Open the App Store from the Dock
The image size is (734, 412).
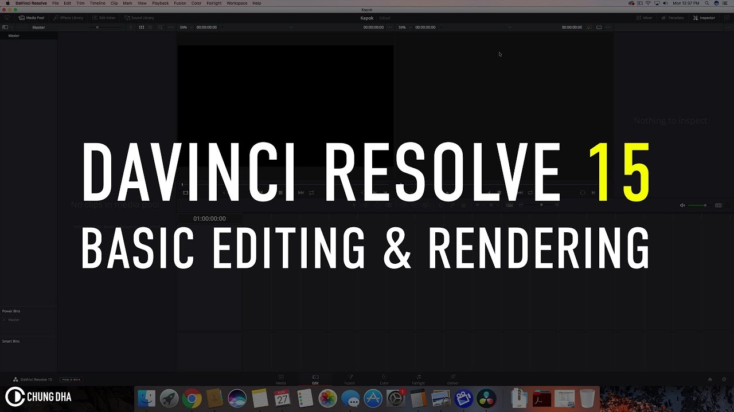373,398
